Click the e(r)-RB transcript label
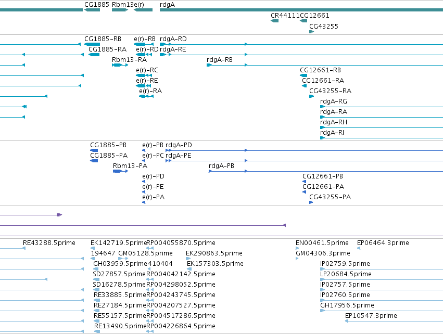The width and height of the screenshot is (443, 334). click(145, 39)
